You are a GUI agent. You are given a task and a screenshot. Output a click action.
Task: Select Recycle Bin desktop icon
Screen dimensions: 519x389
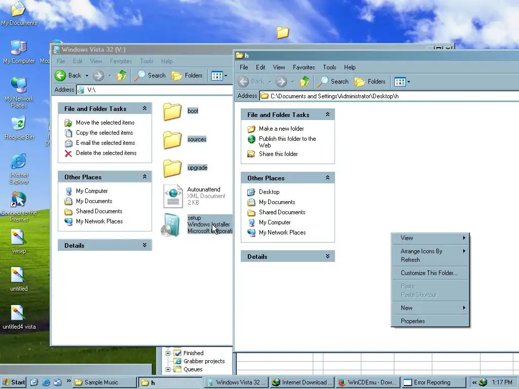[19, 128]
